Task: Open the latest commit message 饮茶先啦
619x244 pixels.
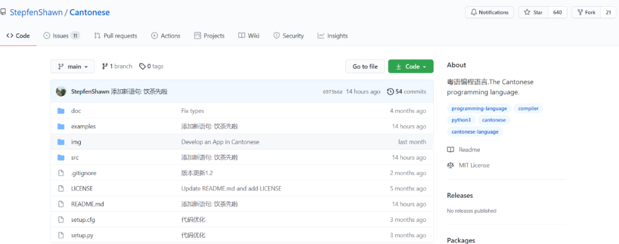Action: (x=139, y=91)
